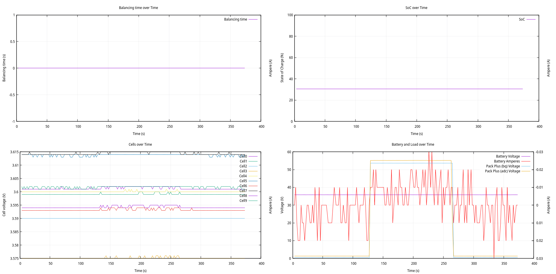Click the purple Balancing time legend line sample

[253, 19]
